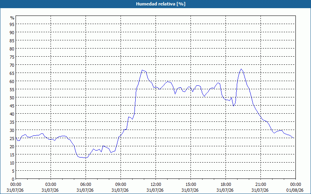Select the '03:00' time axis label

pos(51,185)
